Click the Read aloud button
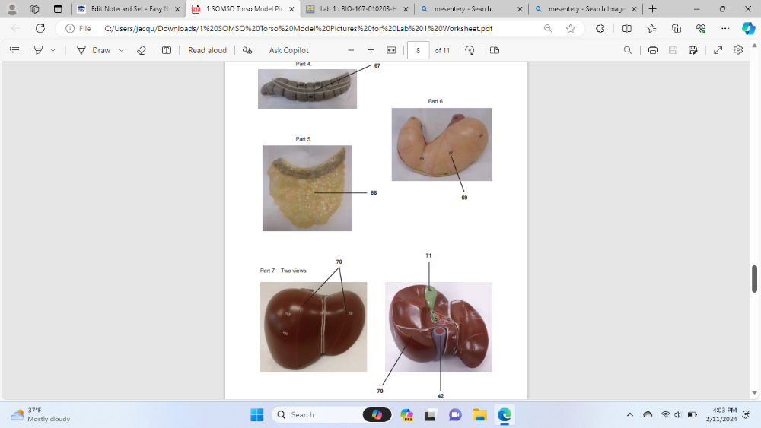This screenshot has height=428, width=761. [x=207, y=50]
